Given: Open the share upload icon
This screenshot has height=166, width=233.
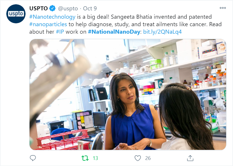Looking at the screenshot, I should (x=190, y=158).
